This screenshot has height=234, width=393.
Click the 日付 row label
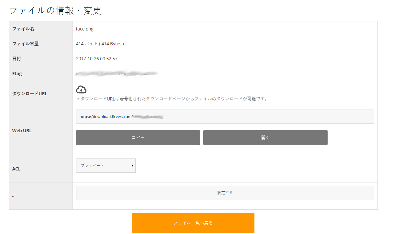[x=17, y=59]
